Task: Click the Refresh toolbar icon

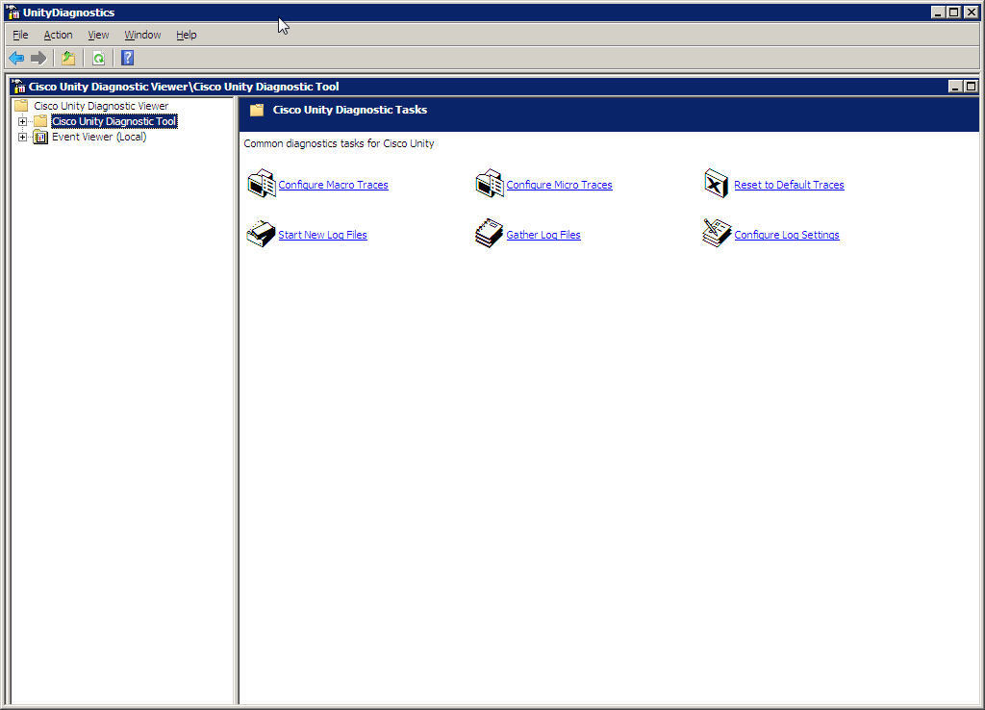Action: coord(99,58)
